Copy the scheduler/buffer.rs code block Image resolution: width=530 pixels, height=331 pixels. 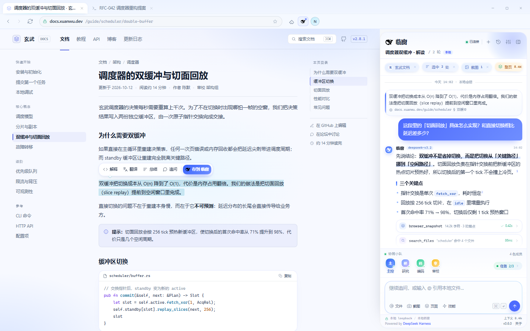(x=285, y=276)
